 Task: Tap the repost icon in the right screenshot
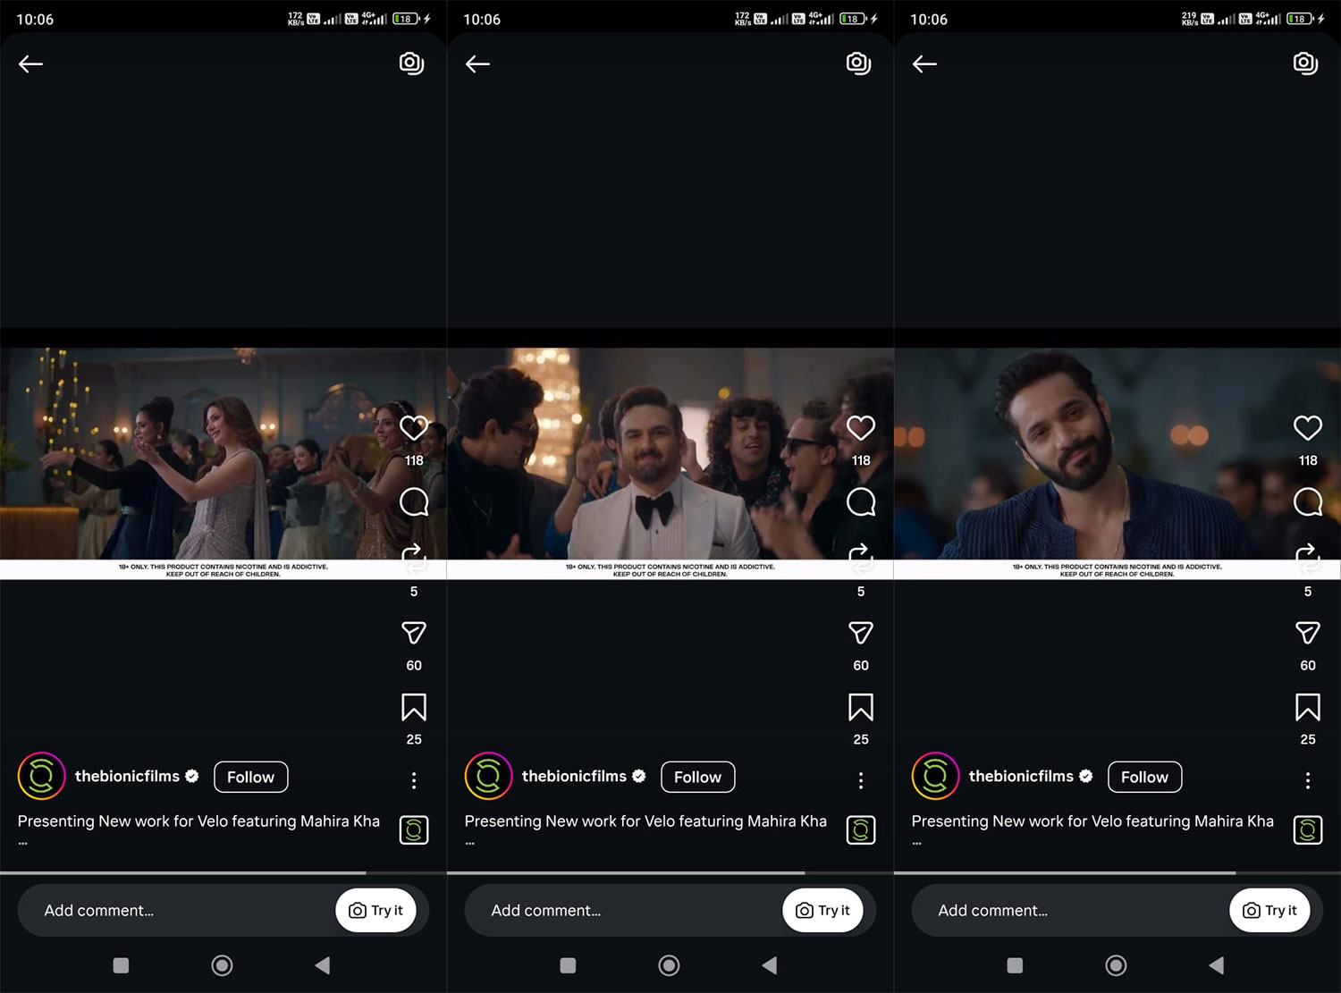[x=1307, y=558]
